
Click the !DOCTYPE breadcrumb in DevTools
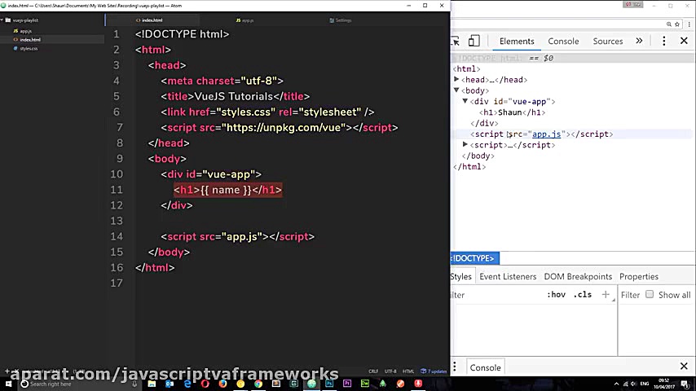474,258
